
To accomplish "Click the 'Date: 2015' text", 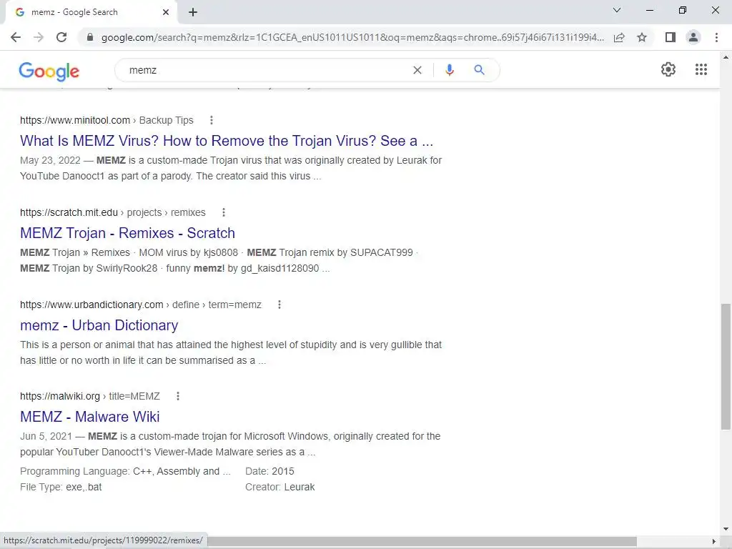I will point(269,471).
